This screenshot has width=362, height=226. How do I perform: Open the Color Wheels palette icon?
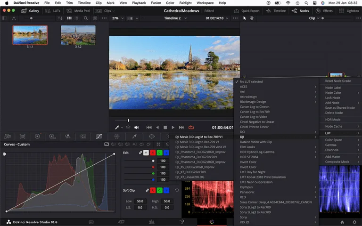37,136
